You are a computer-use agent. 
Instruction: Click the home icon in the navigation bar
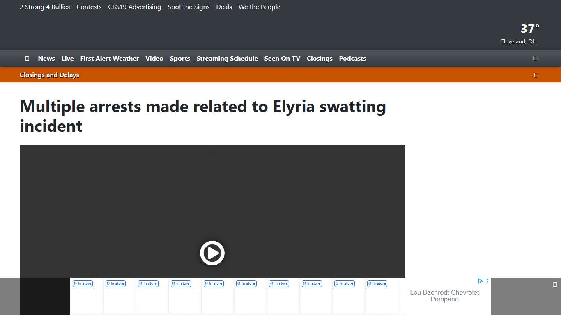point(27,58)
